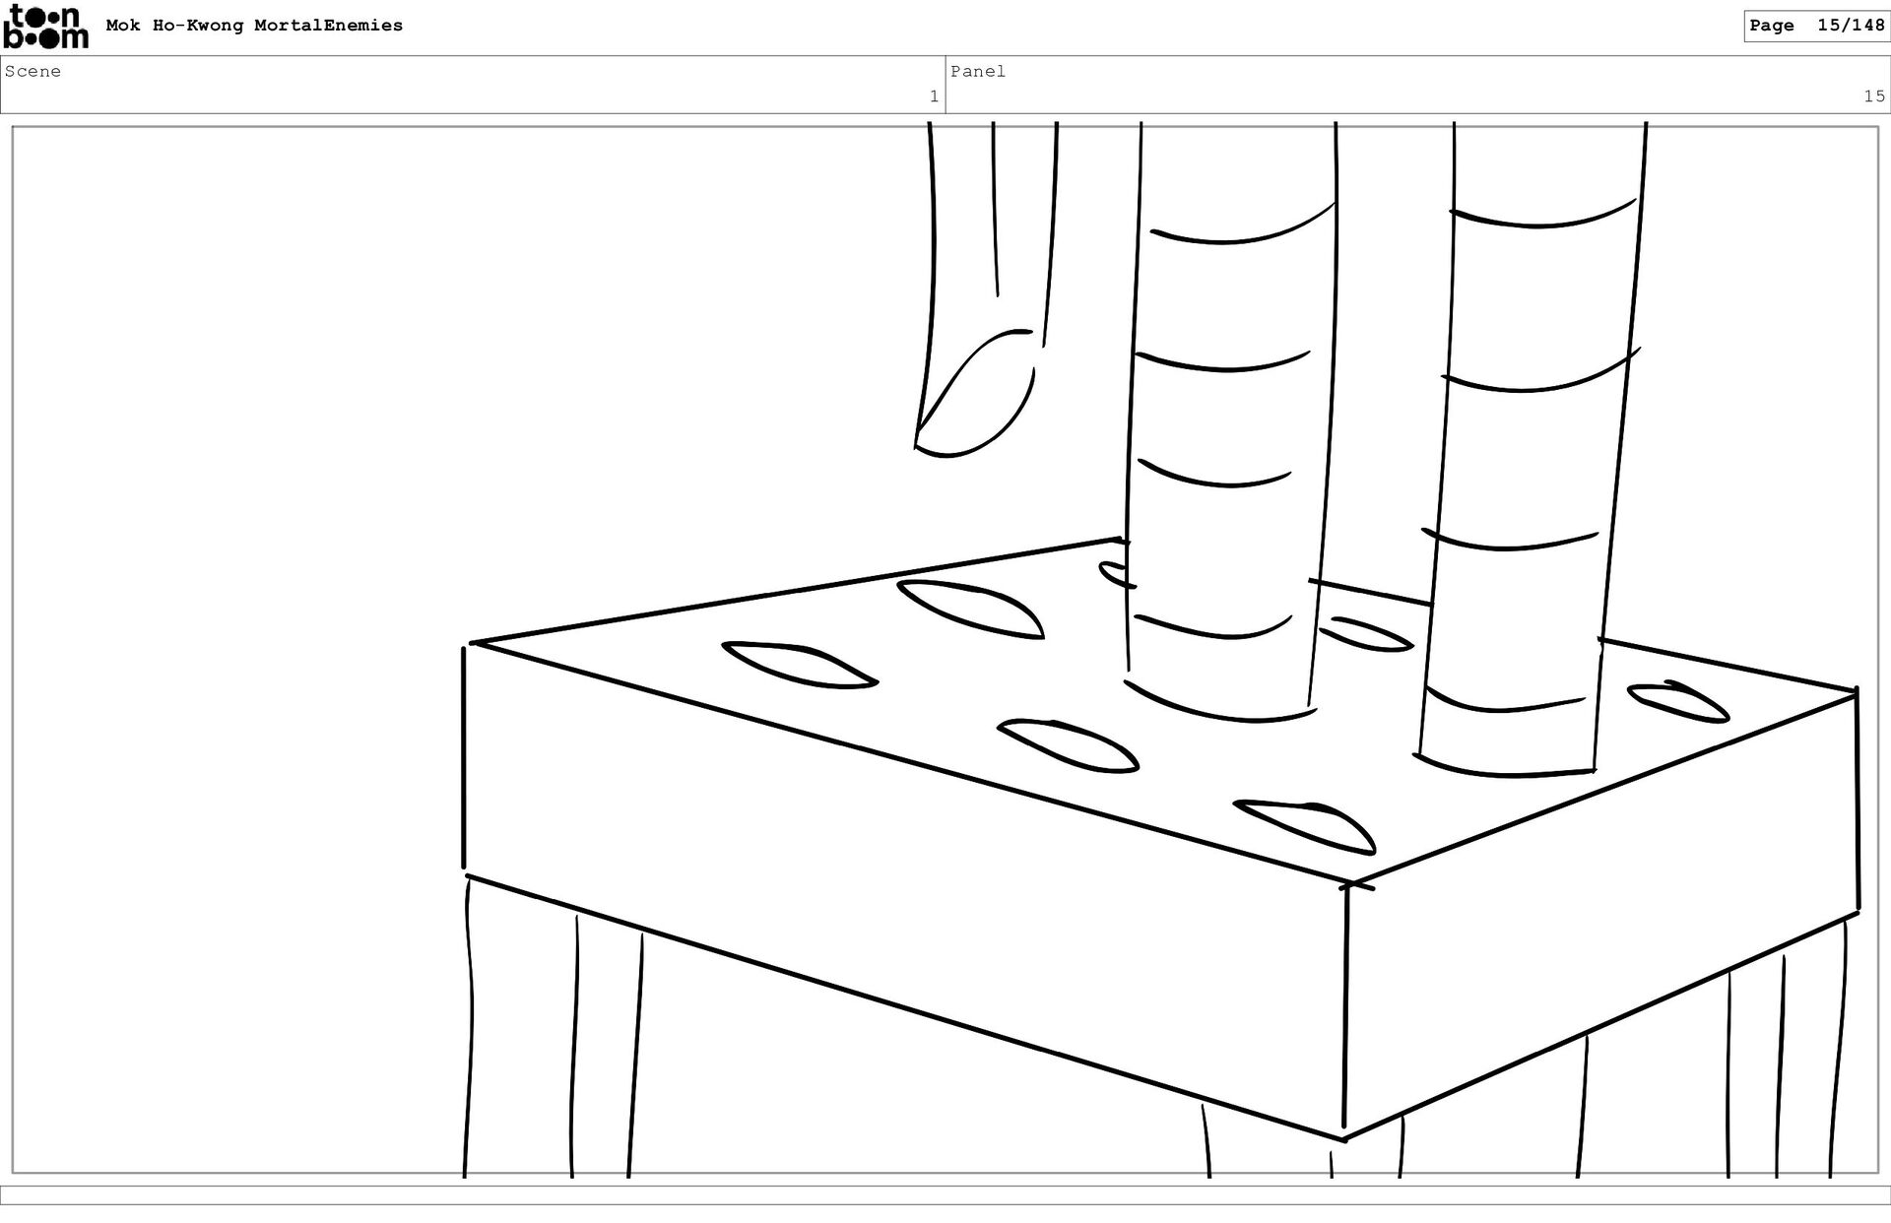Click the Page 15/148 indicator box
1891x1223 pixels.
(x=1815, y=26)
